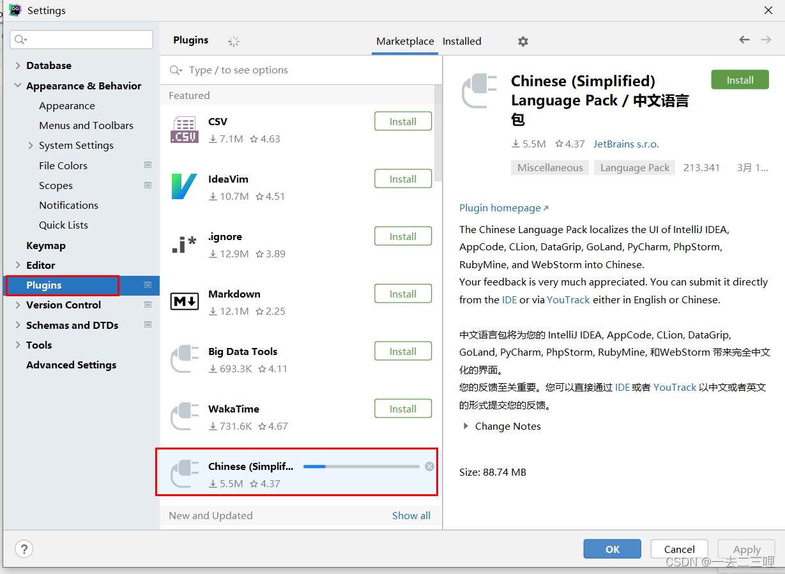The width and height of the screenshot is (785, 574).
Task: Install the Markdown plugin
Action: click(403, 294)
